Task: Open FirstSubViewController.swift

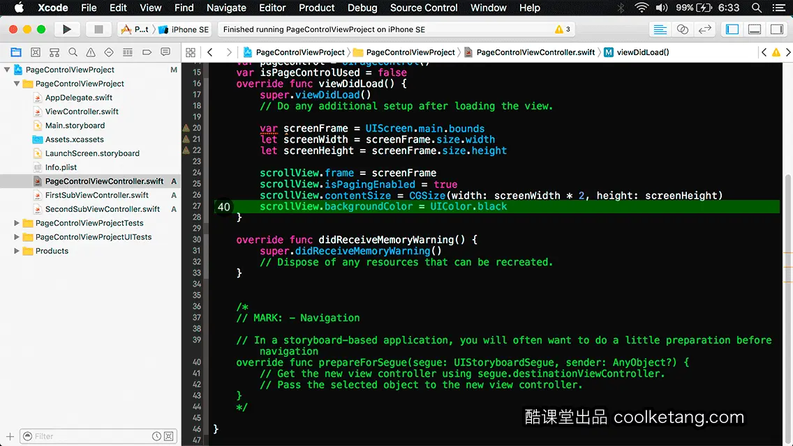Action: click(96, 195)
